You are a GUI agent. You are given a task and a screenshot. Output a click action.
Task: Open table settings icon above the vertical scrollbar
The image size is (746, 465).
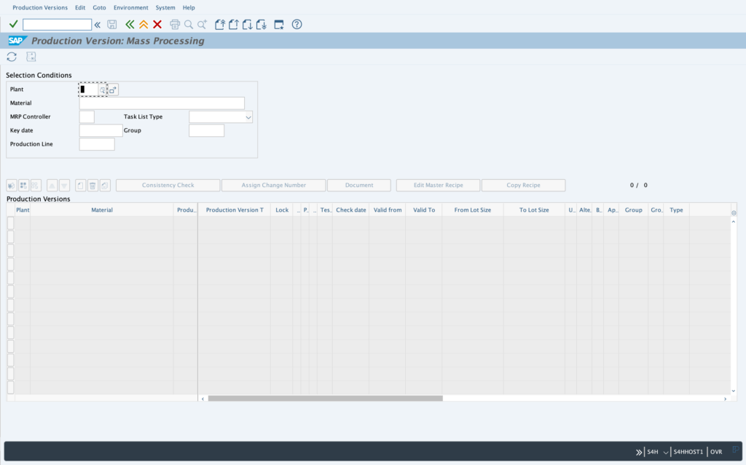tap(734, 212)
